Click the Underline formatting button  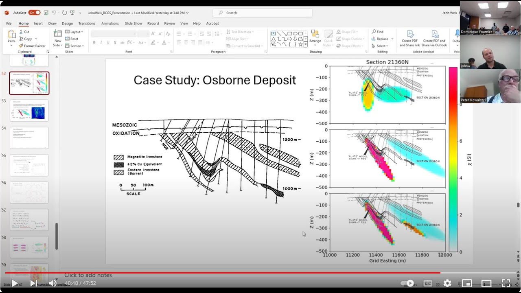coord(108,42)
